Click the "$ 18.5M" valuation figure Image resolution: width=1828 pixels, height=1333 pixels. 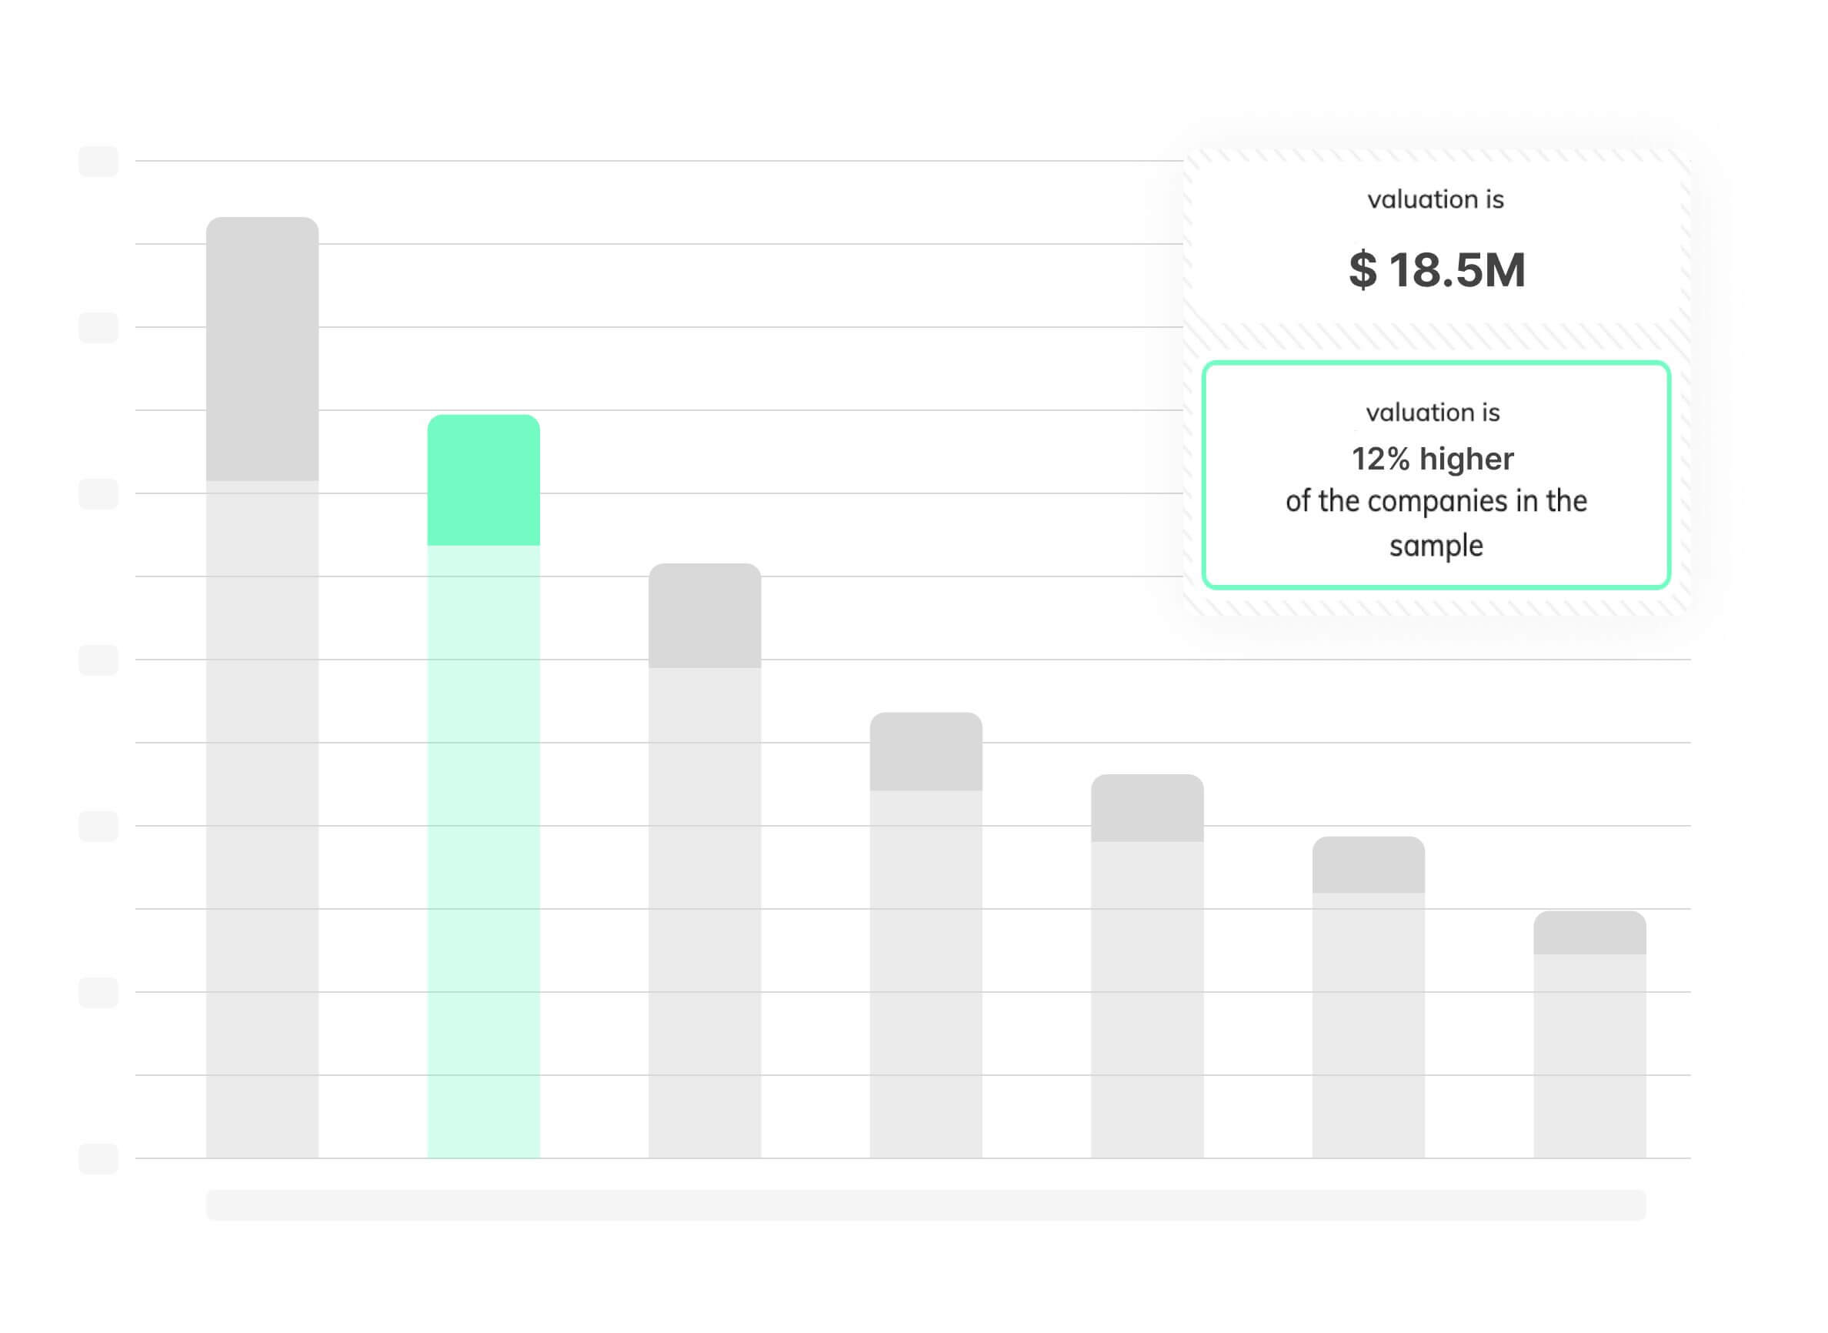(1436, 269)
